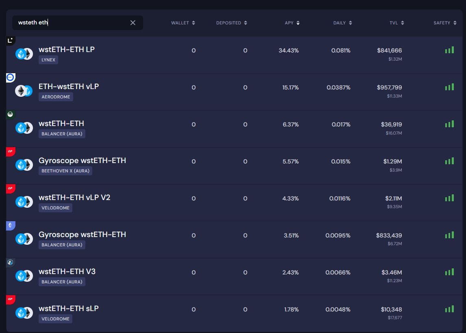Click the Arbitrum chain badge on wstETH-ETH V3
Screen dimensions: 466x333
click(x=11, y=262)
